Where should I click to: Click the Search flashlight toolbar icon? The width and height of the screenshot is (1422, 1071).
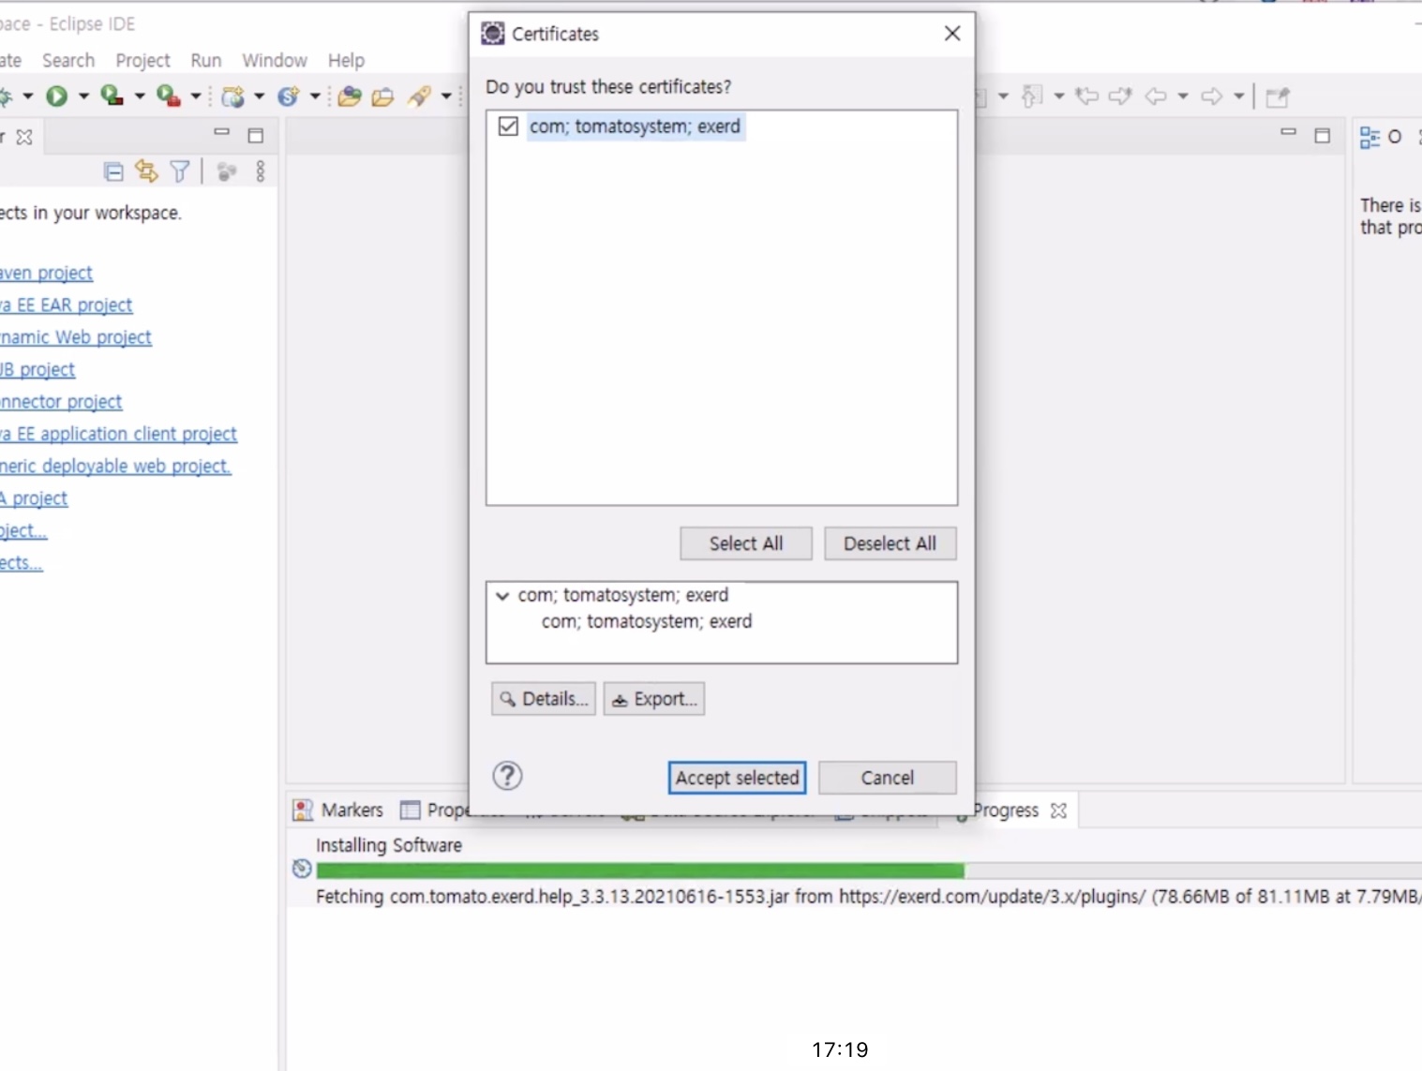(419, 96)
